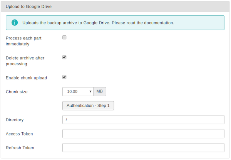The width and height of the screenshot is (231, 160).
Task: Click the Chunk size label text
Action: tap(17, 92)
